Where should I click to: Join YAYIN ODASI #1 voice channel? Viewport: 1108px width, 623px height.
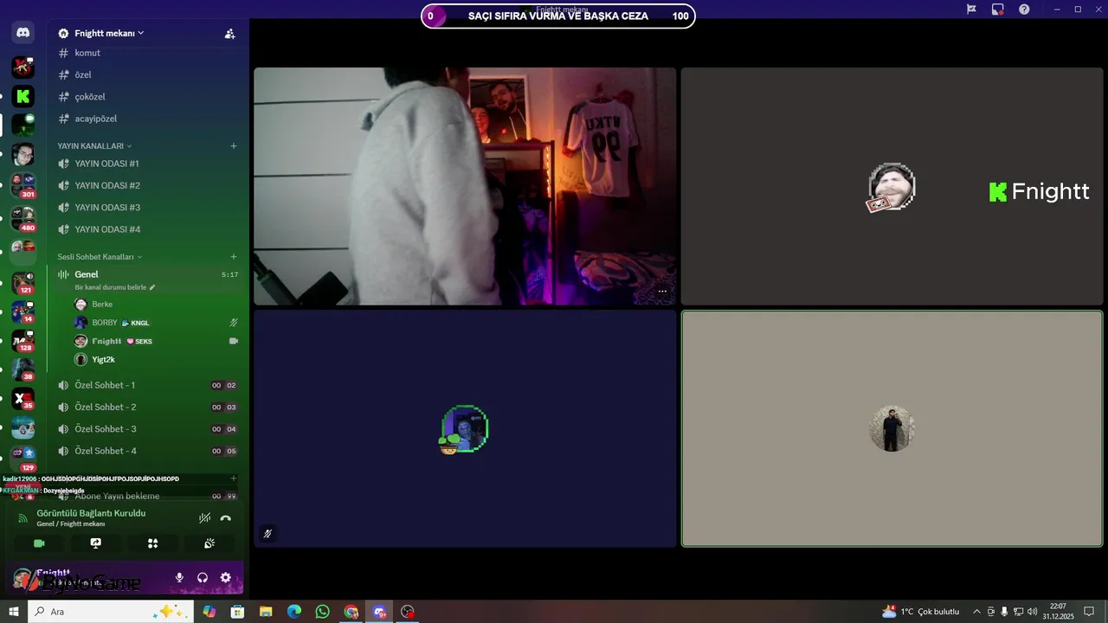[147, 164]
